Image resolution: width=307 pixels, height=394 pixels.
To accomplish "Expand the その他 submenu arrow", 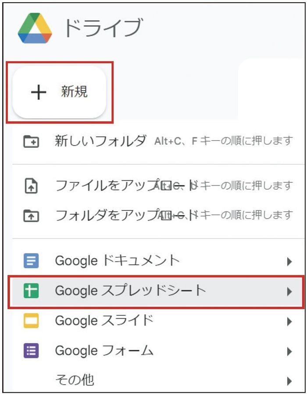I will point(289,380).
